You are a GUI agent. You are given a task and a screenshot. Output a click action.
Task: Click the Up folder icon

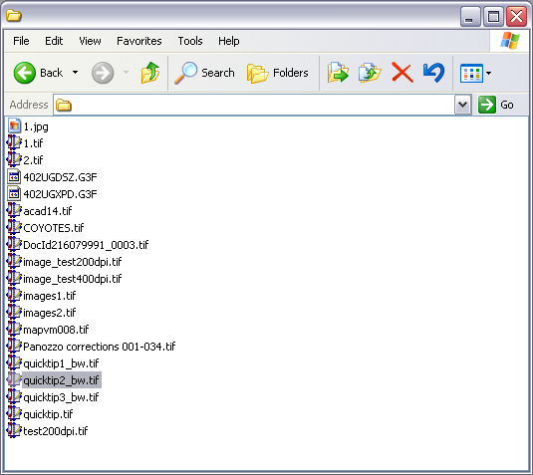(149, 73)
